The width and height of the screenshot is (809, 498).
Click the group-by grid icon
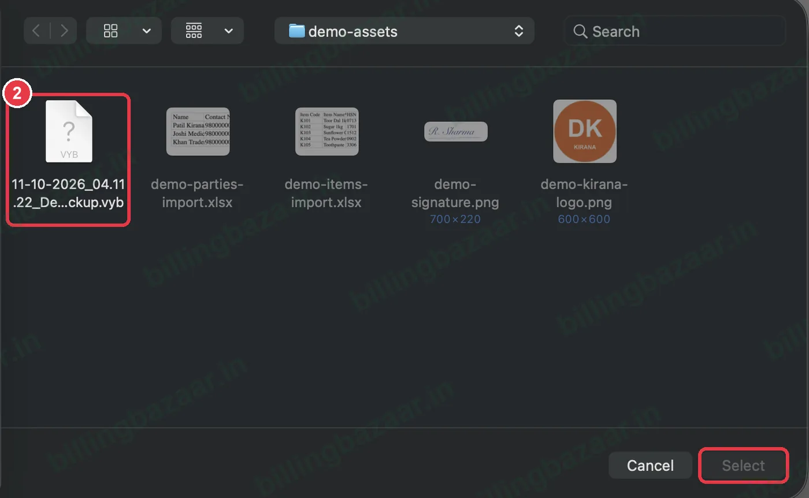click(194, 31)
